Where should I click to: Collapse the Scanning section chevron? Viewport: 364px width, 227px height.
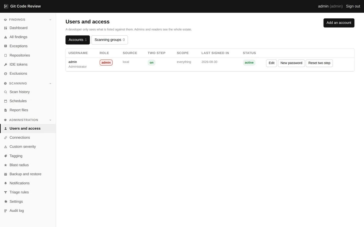(x=50, y=83)
